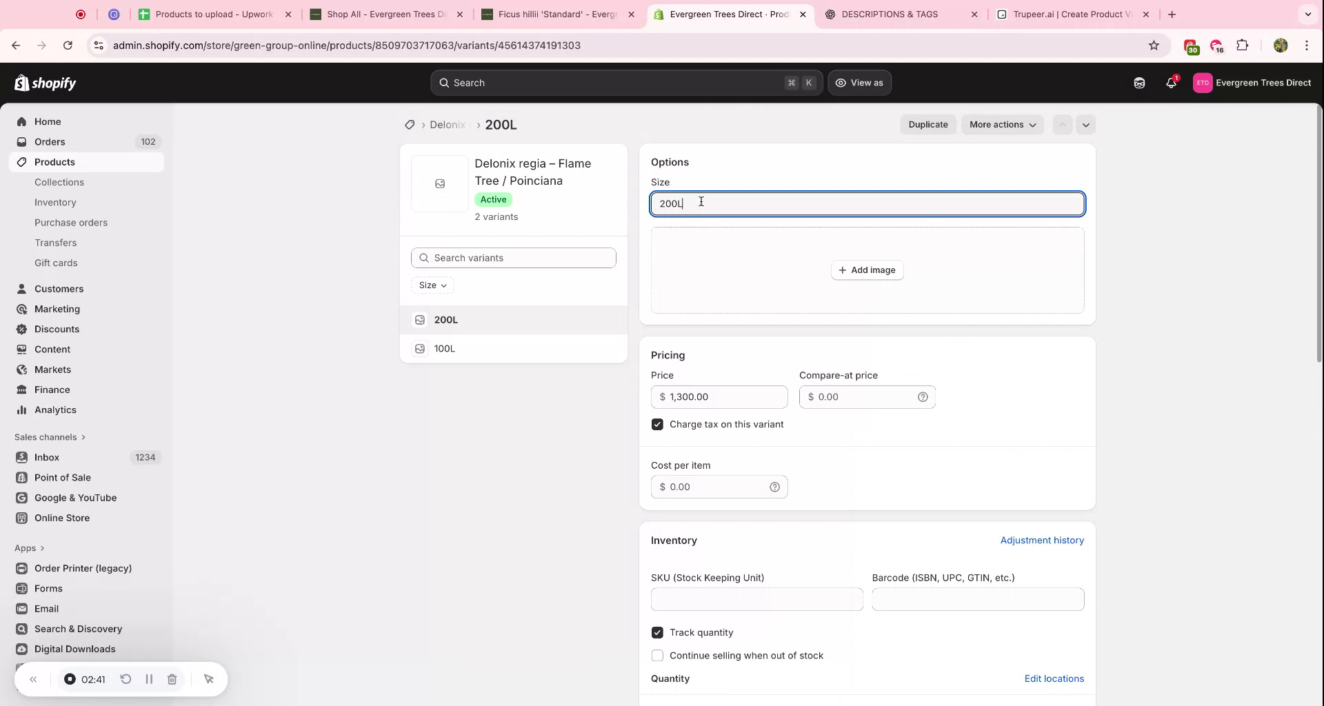
Task: Open the Adjustment history link
Action: tap(1041, 541)
